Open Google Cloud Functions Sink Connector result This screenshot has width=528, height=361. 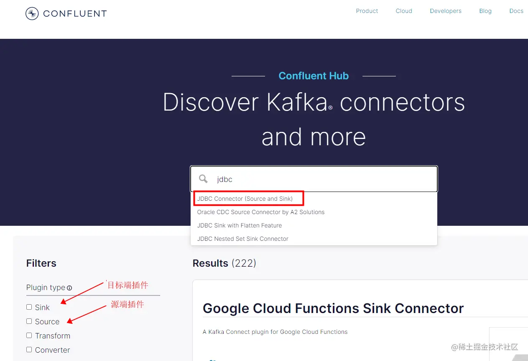click(333, 308)
